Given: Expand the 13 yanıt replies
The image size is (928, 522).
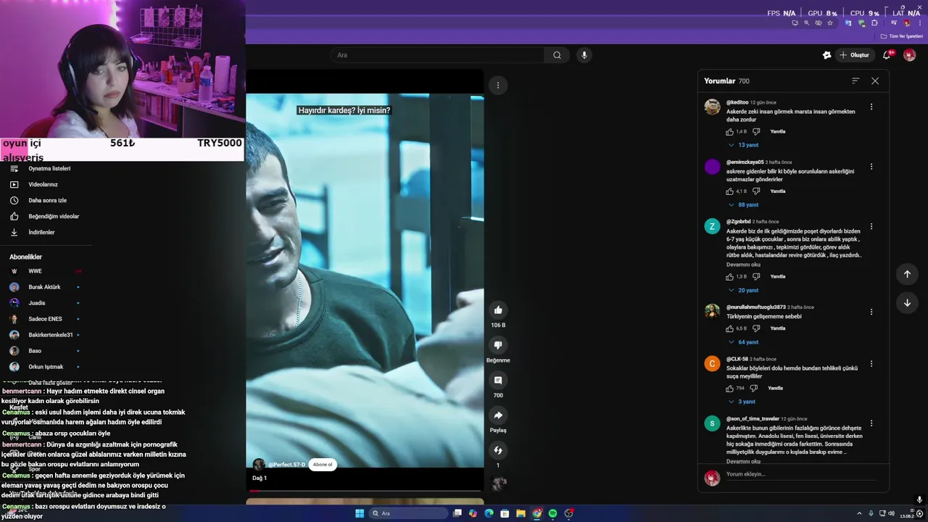Looking at the screenshot, I should click(x=743, y=145).
